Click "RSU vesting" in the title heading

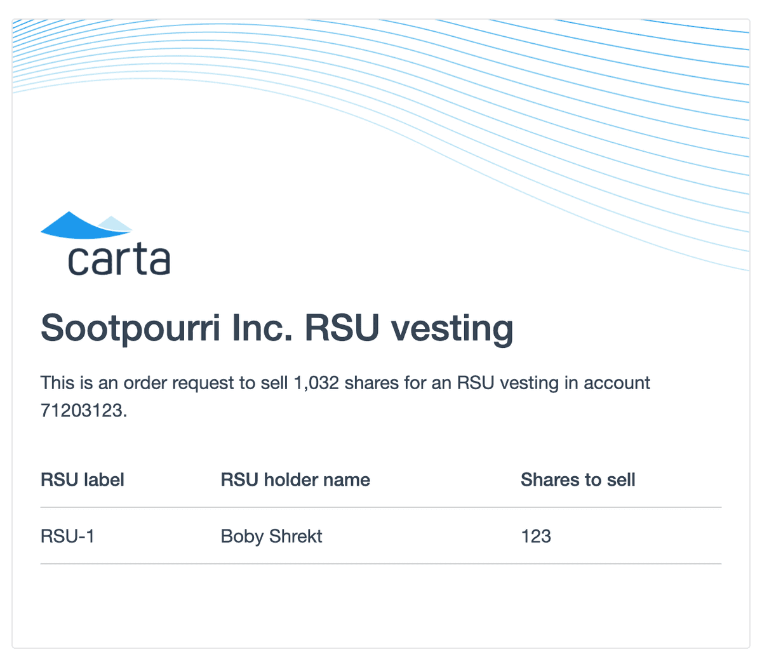tap(409, 328)
